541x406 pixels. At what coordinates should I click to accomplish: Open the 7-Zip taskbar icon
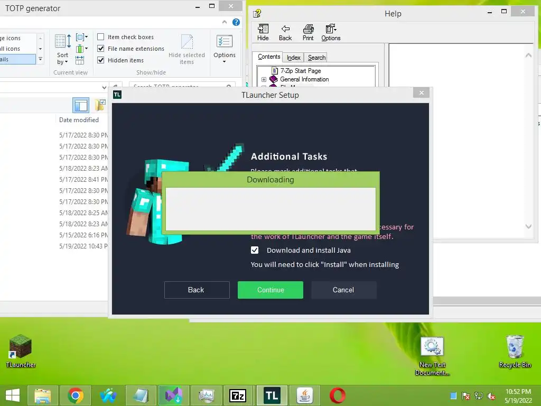click(238, 395)
